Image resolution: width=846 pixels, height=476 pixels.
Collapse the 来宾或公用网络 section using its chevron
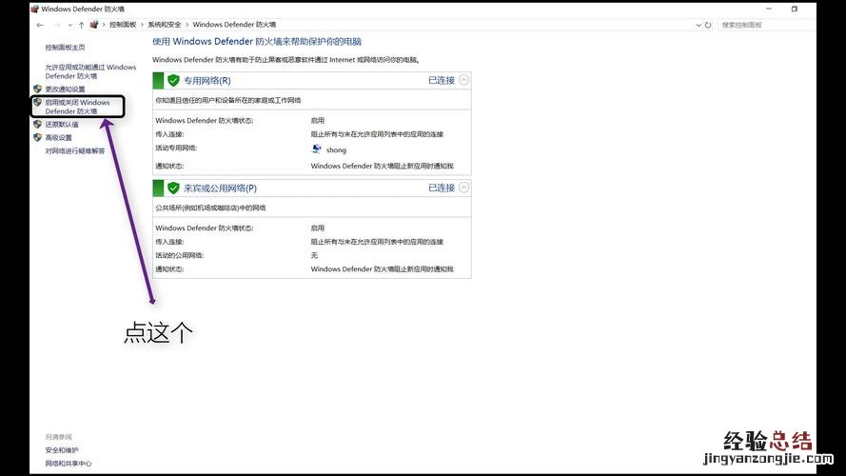[464, 188]
